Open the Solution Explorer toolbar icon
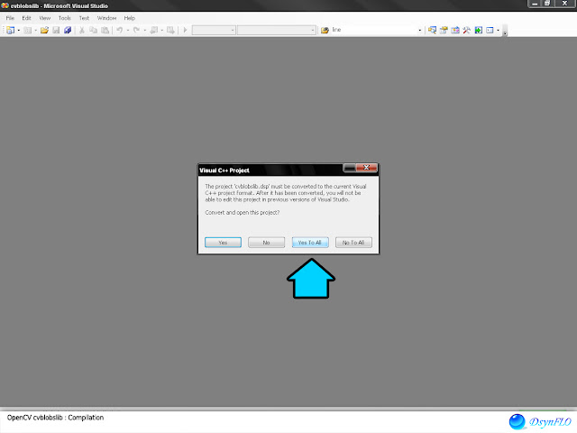The width and height of the screenshot is (577, 433). tap(432, 30)
